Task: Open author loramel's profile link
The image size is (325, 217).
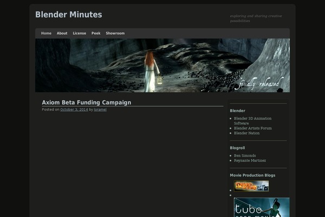Action: [x=100, y=110]
